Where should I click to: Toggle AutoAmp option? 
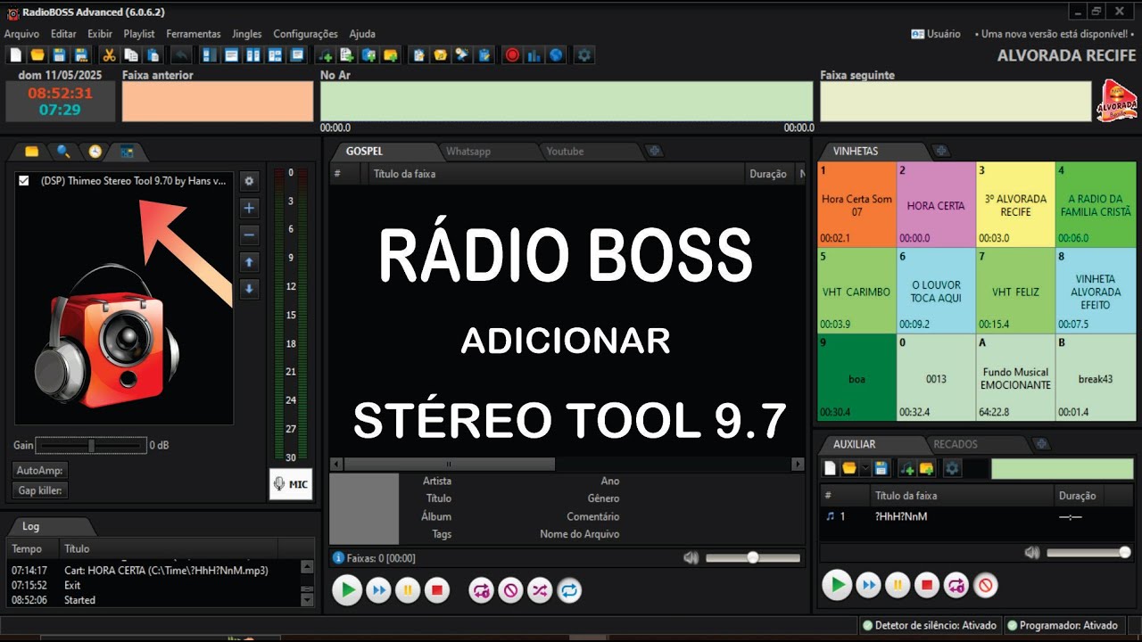coord(41,470)
